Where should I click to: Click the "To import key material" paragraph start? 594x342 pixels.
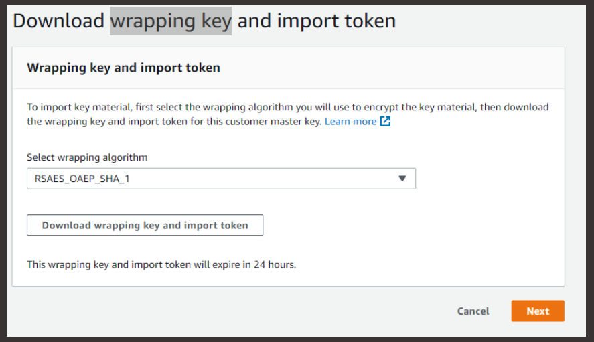pyautogui.click(x=72, y=107)
